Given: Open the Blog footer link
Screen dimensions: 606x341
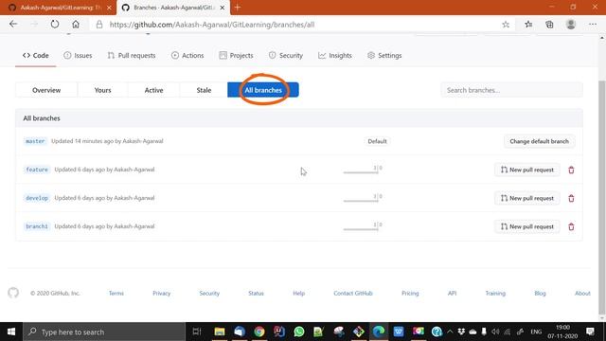Looking at the screenshot, I should pos(540,293).
